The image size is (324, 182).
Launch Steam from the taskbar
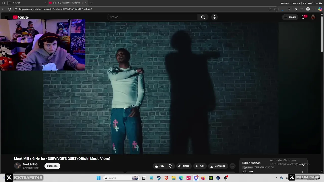[x=159, y=178]
